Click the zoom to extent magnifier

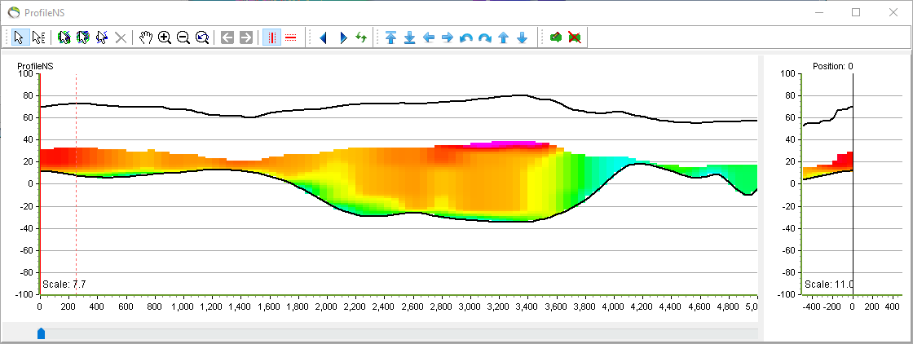(202, 37)
